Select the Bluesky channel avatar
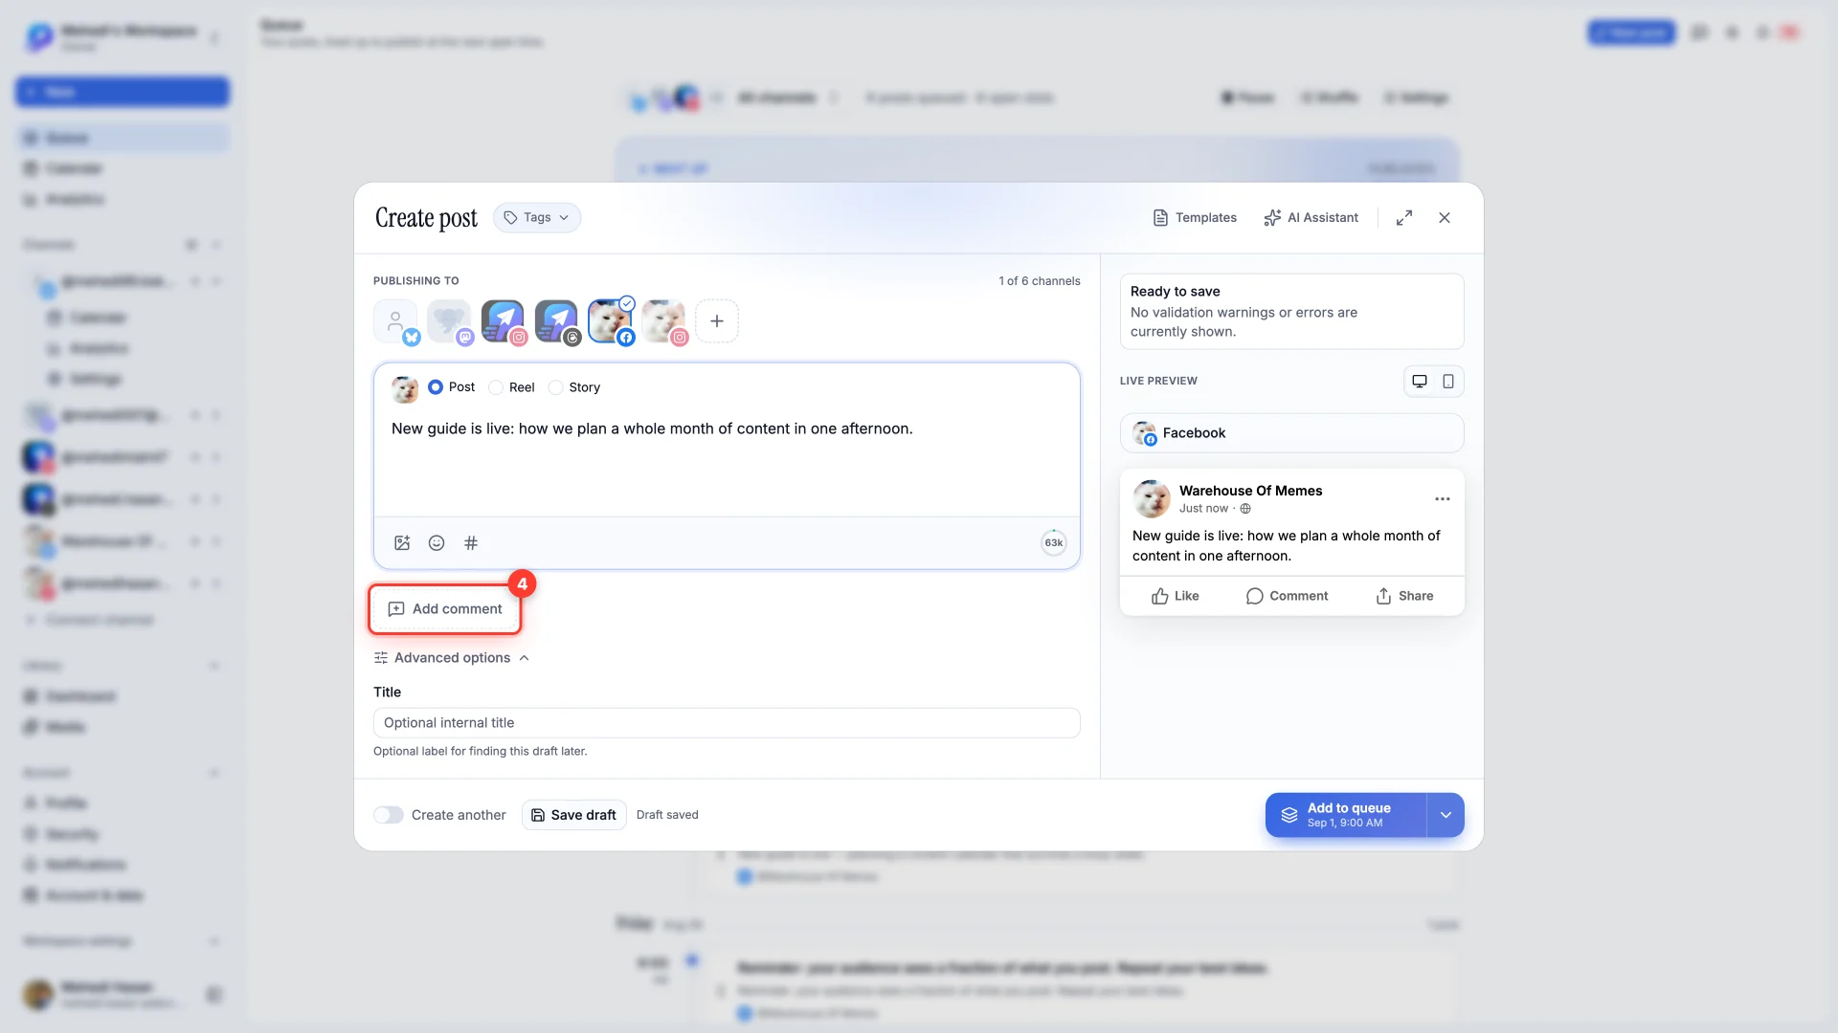This screenshot has height=1033, width=1838. (396, 322)
